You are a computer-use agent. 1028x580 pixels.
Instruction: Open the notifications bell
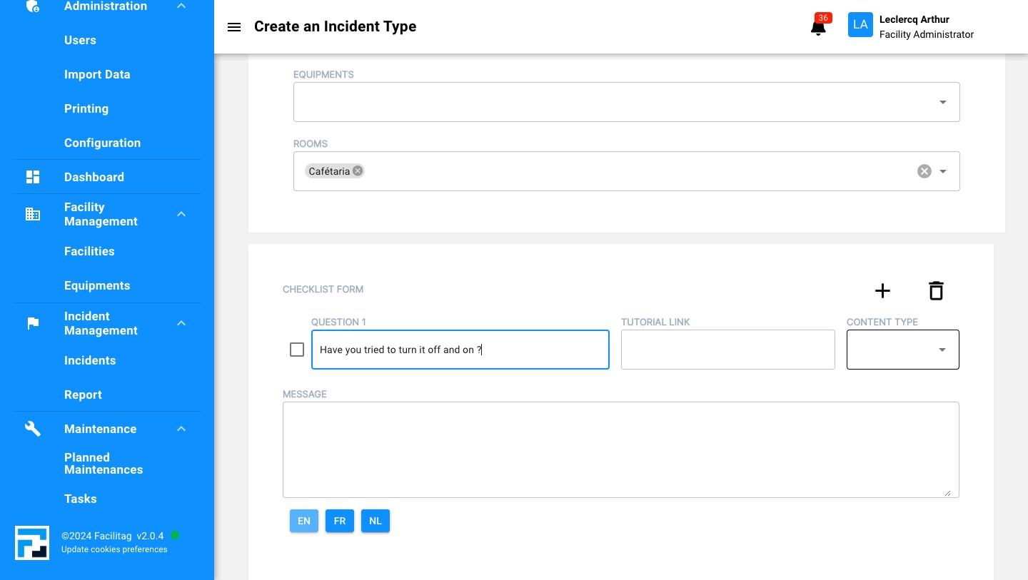[818, 28]
